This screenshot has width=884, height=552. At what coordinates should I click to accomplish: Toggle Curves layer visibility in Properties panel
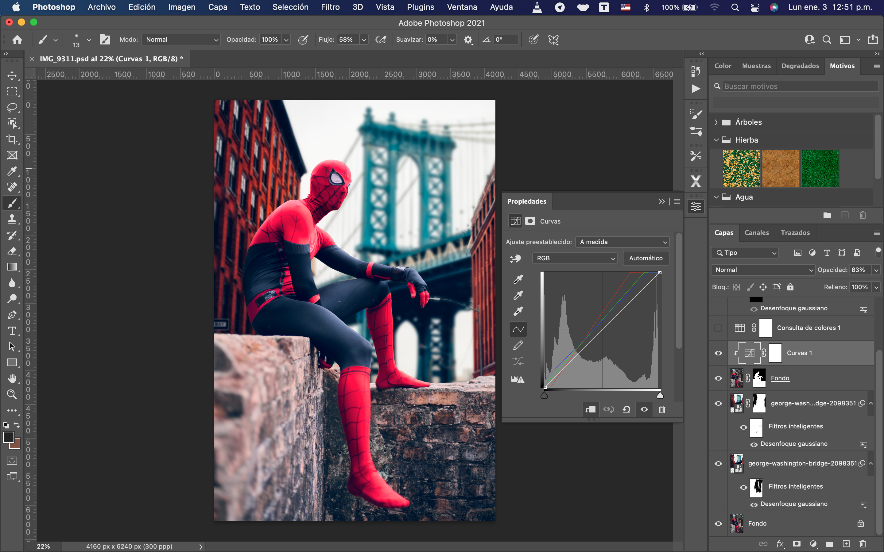point(644,409)
